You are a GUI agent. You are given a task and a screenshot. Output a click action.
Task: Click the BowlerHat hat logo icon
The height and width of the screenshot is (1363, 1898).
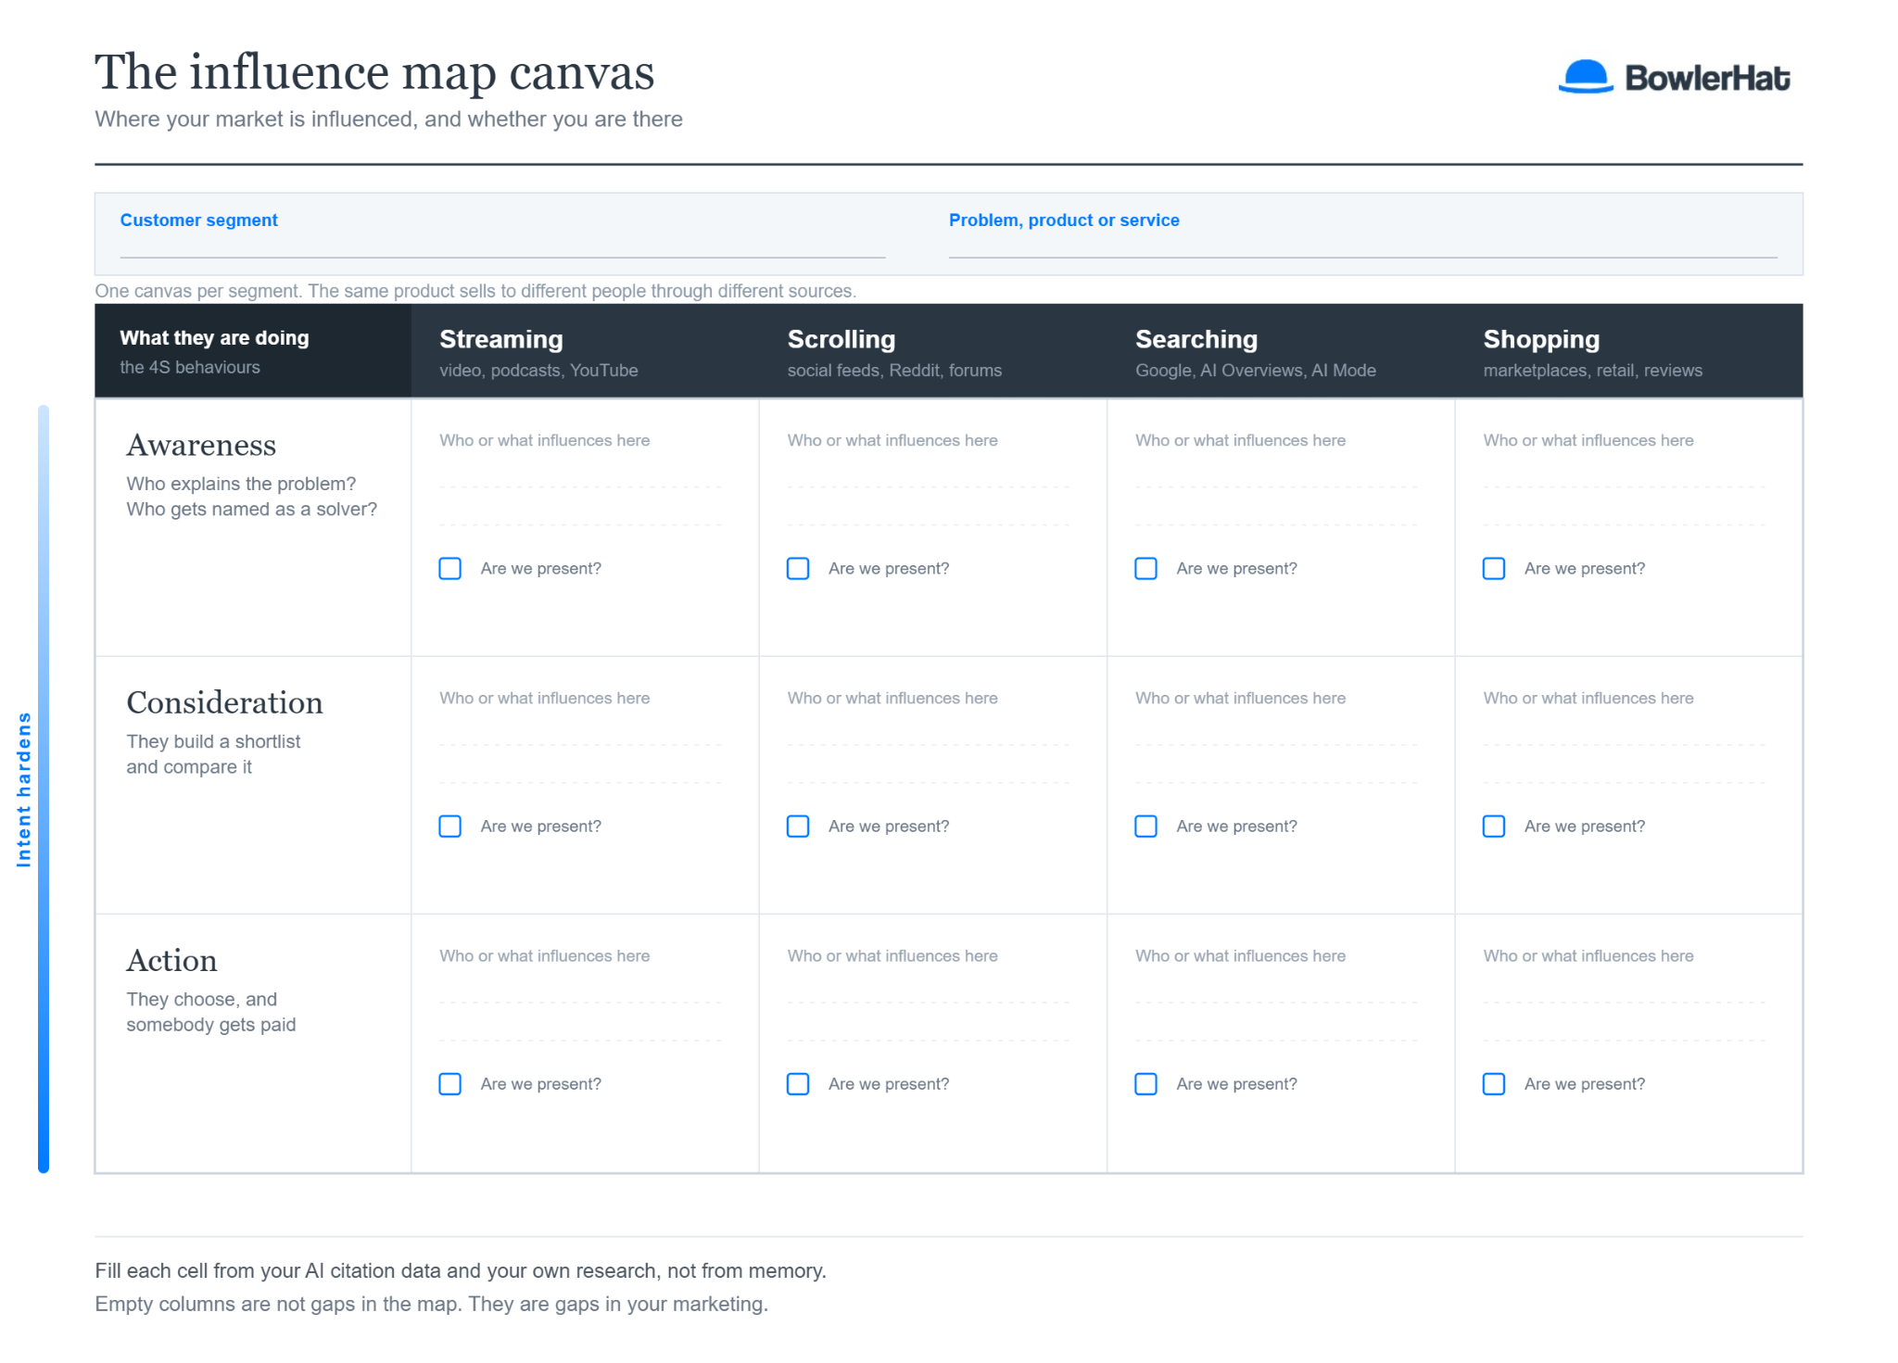(1586, 77)
